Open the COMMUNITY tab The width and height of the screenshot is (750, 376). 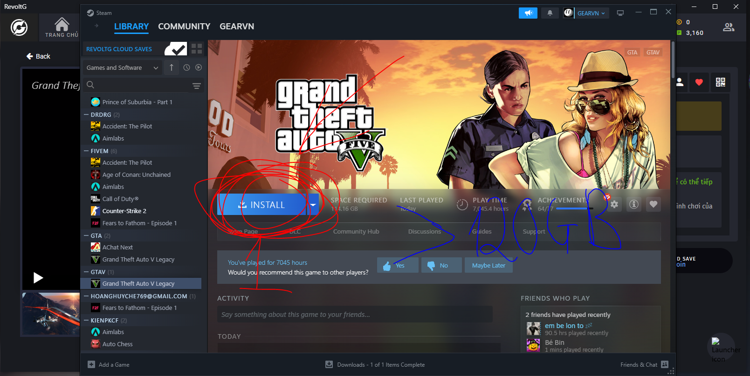point(184,27)
